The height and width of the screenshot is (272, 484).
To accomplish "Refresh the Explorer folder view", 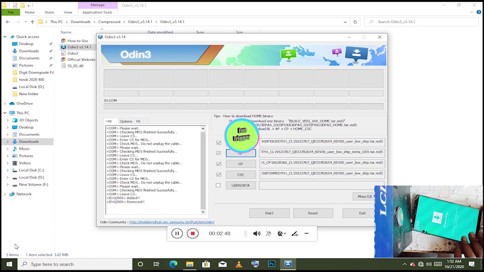I will (x=355, y=22).
